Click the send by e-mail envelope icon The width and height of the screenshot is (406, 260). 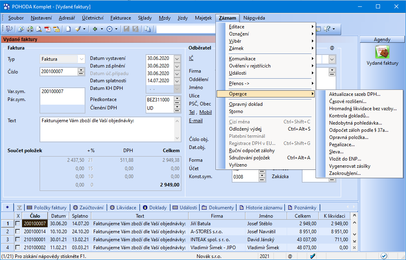(56, 29)
